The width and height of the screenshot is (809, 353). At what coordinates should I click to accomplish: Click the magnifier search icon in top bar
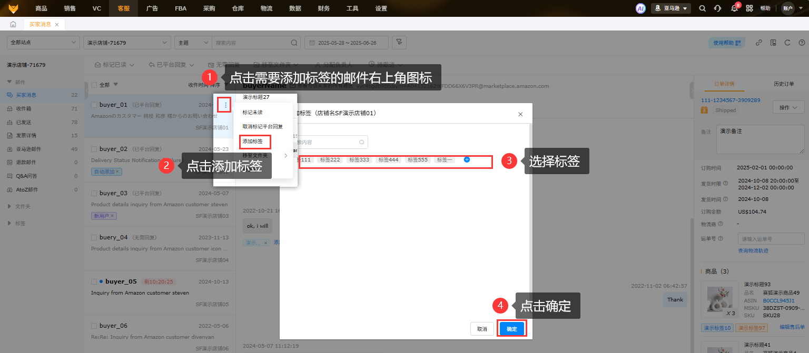pyautogui.click(x=702, y=8)
